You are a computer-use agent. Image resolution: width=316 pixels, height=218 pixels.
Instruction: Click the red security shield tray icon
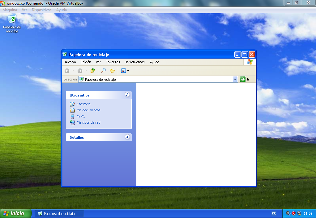point(293,213)
